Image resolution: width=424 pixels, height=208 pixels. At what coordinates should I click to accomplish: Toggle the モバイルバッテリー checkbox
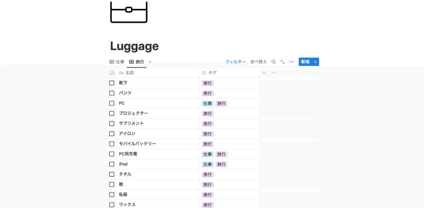112,144
